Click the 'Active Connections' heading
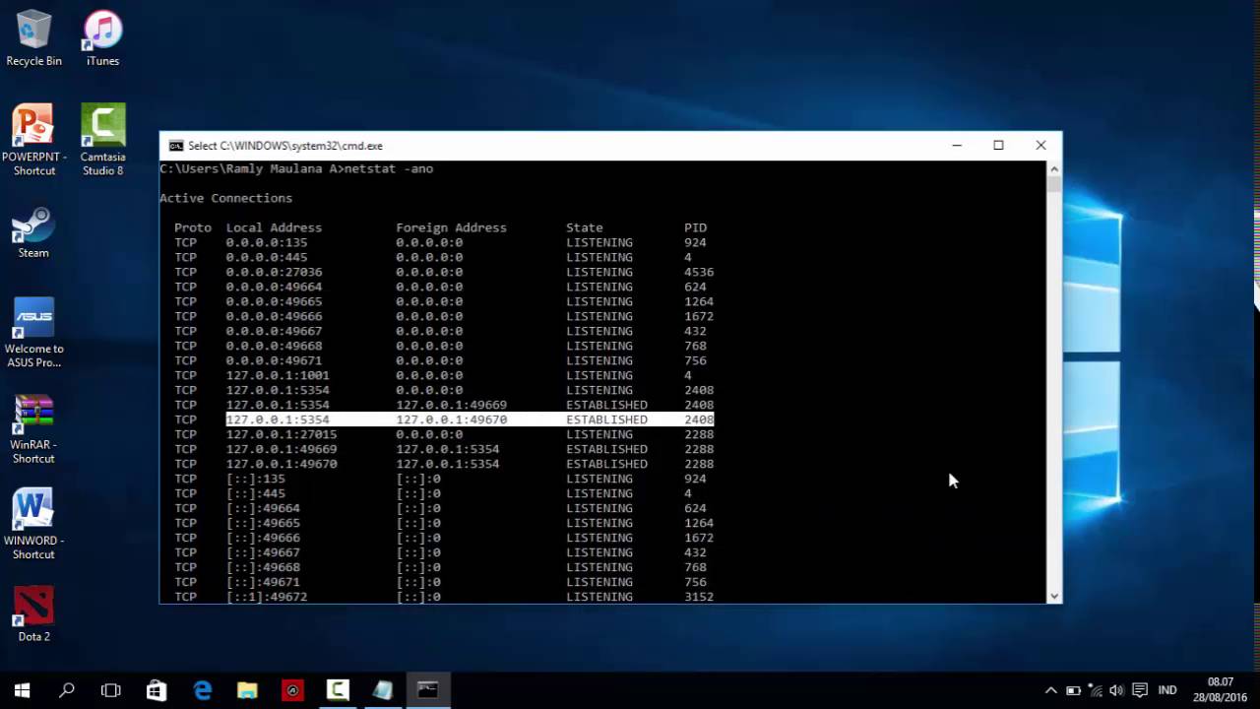Image resolution: width=1260 pixels, height=709 pixels. [x=225, y=198]
